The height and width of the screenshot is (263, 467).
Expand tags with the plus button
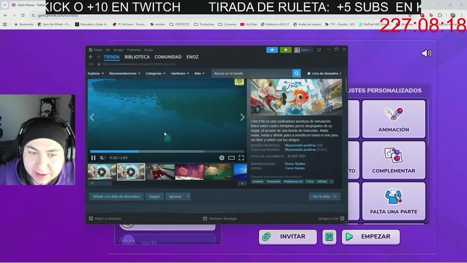[332, 182]
